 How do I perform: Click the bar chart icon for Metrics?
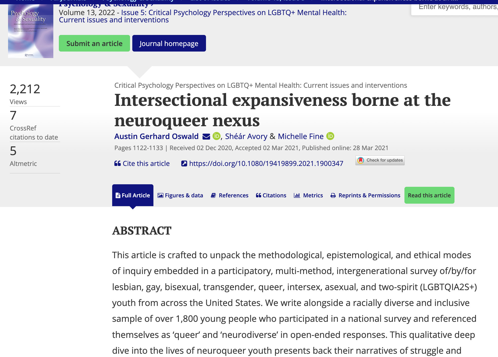point(297,195)
